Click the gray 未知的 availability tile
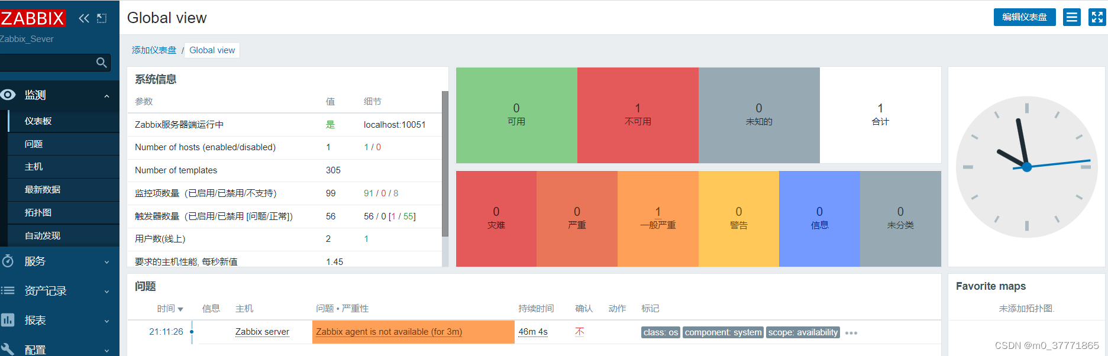Screen dimensions: 1108x356 [759, 115]
